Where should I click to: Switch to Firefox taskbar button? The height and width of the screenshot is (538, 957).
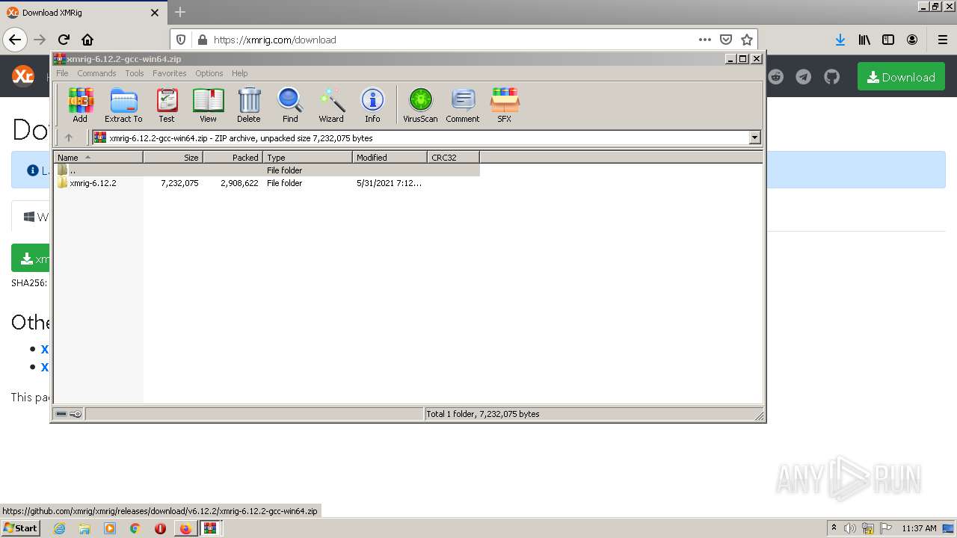point(185,528)
